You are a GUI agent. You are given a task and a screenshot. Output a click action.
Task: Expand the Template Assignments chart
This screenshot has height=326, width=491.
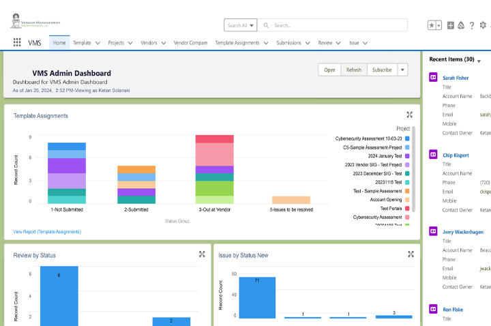coord(409,115)
